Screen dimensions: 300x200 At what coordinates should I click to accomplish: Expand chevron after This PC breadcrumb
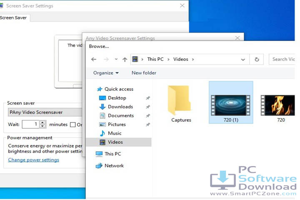(168, 59)
